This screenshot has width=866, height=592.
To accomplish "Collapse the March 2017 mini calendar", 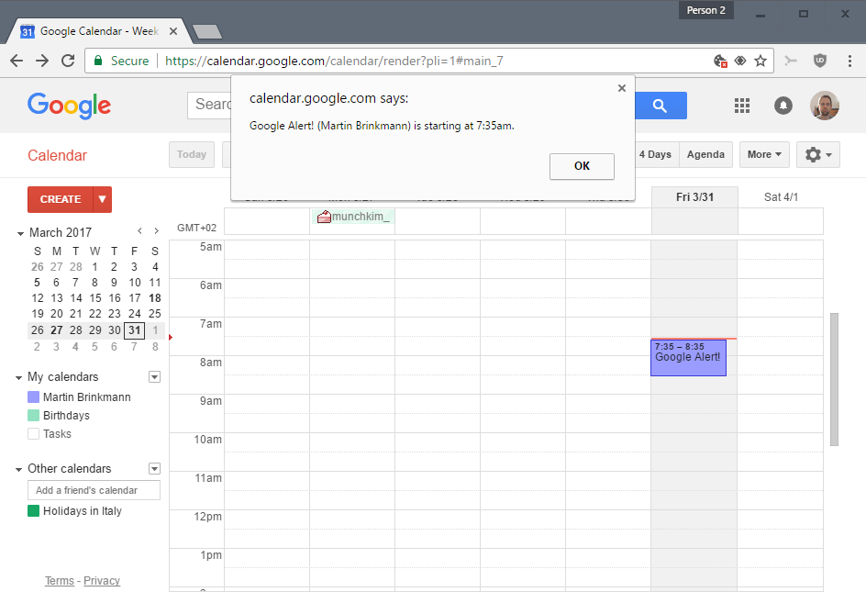I will [x=20, y=233].
